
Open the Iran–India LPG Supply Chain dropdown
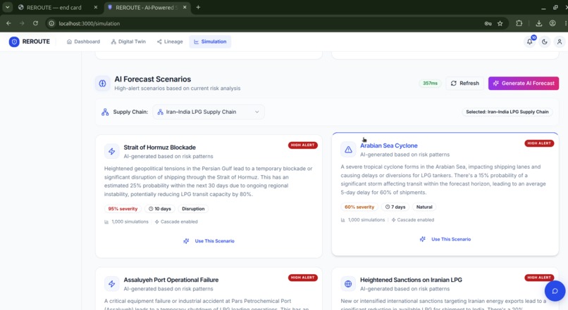click(x=209, y=112)
